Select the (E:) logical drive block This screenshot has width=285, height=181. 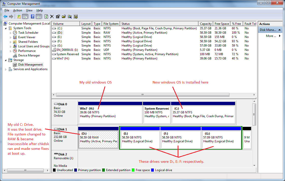point(140,138)
